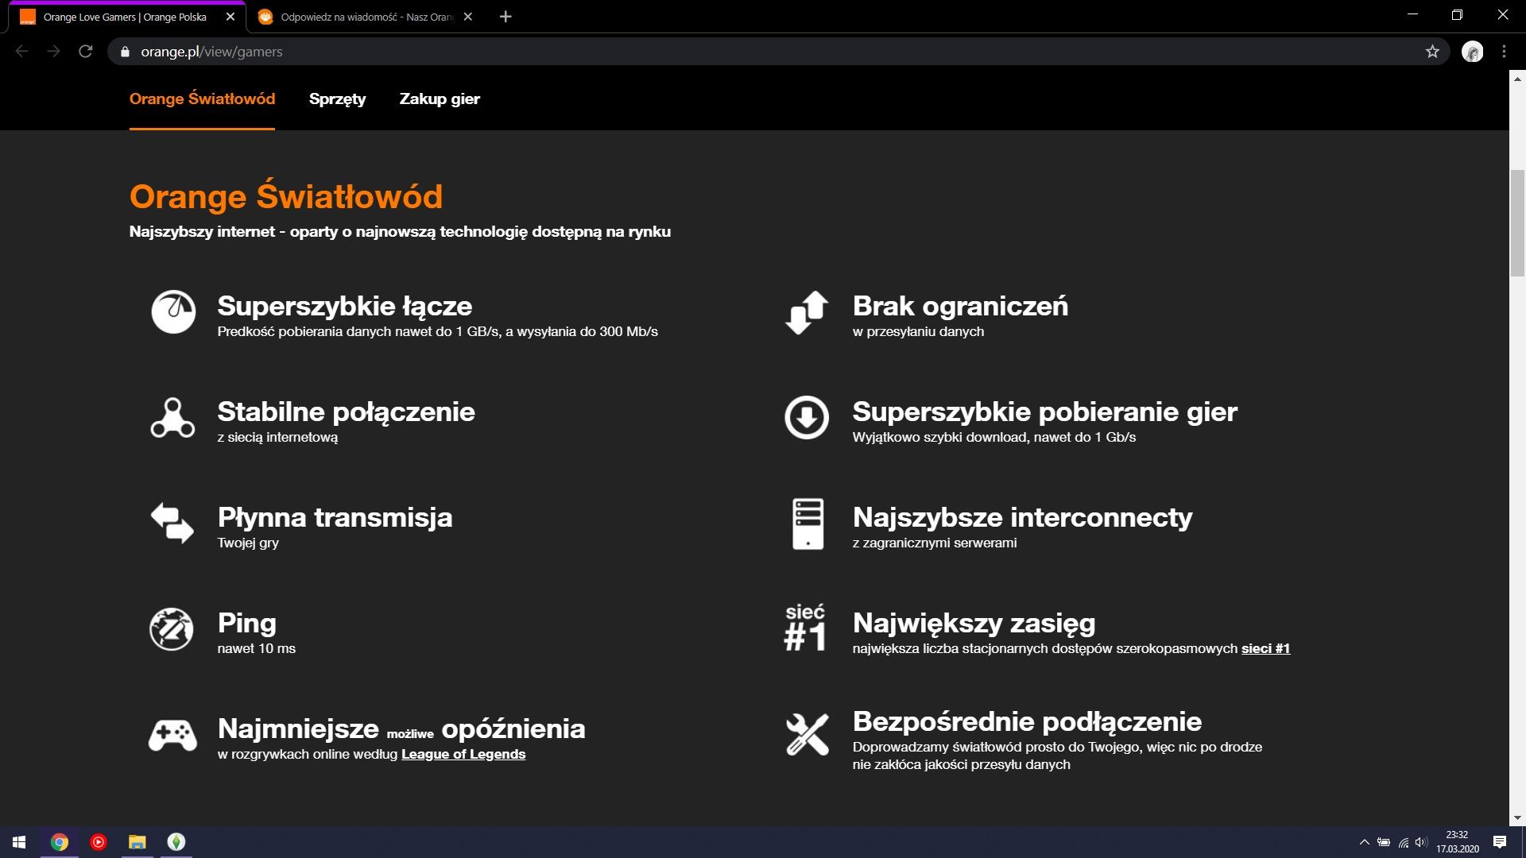1526x858 pixels.
Task: Follow the sieci #1 link
Action: (x=1265, y=648)
